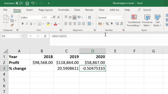Toggle Bold formatting
The height and width of the screenshot is (94, 168).
[23, 23]
